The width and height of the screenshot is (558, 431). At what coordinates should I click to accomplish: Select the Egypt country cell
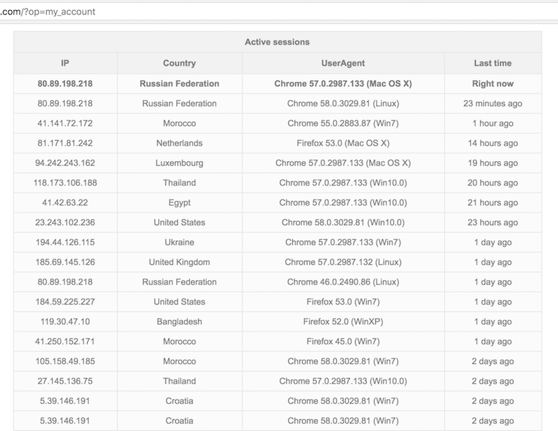pos(179,203)
